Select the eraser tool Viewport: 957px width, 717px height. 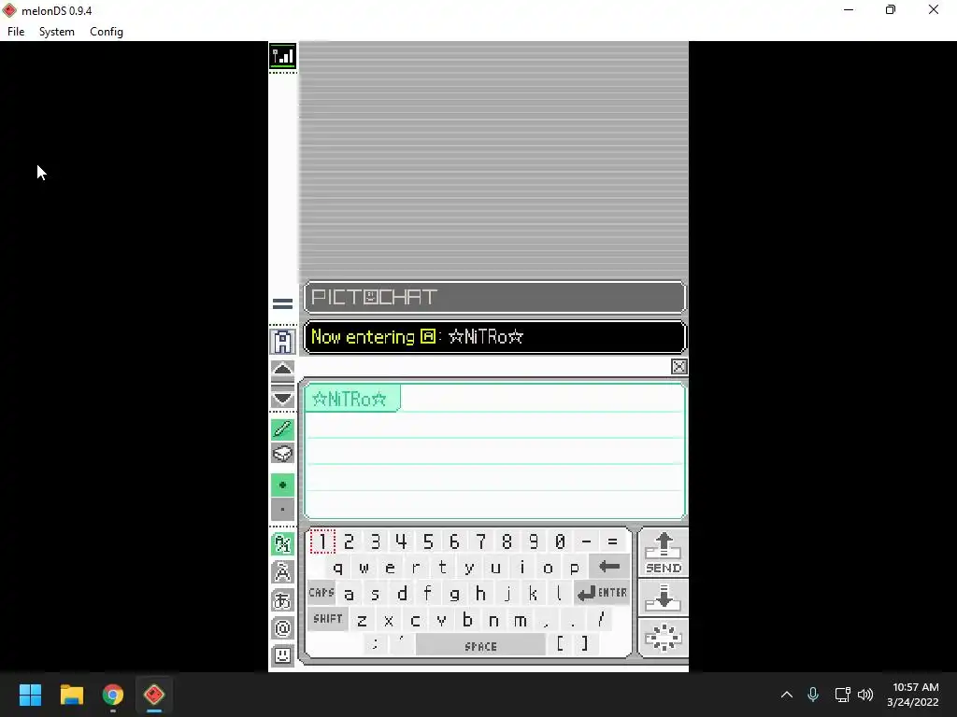[282, 454]
